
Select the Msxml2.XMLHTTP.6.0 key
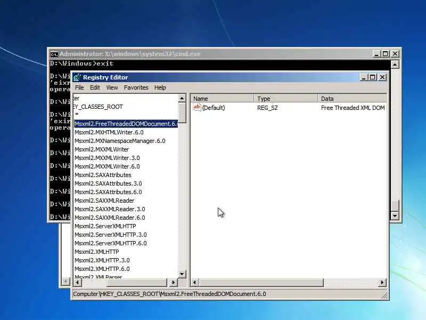point(102,269)
